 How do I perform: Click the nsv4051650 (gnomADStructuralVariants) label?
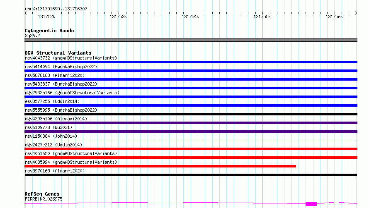pyautogui.click(x=71, y=153)
